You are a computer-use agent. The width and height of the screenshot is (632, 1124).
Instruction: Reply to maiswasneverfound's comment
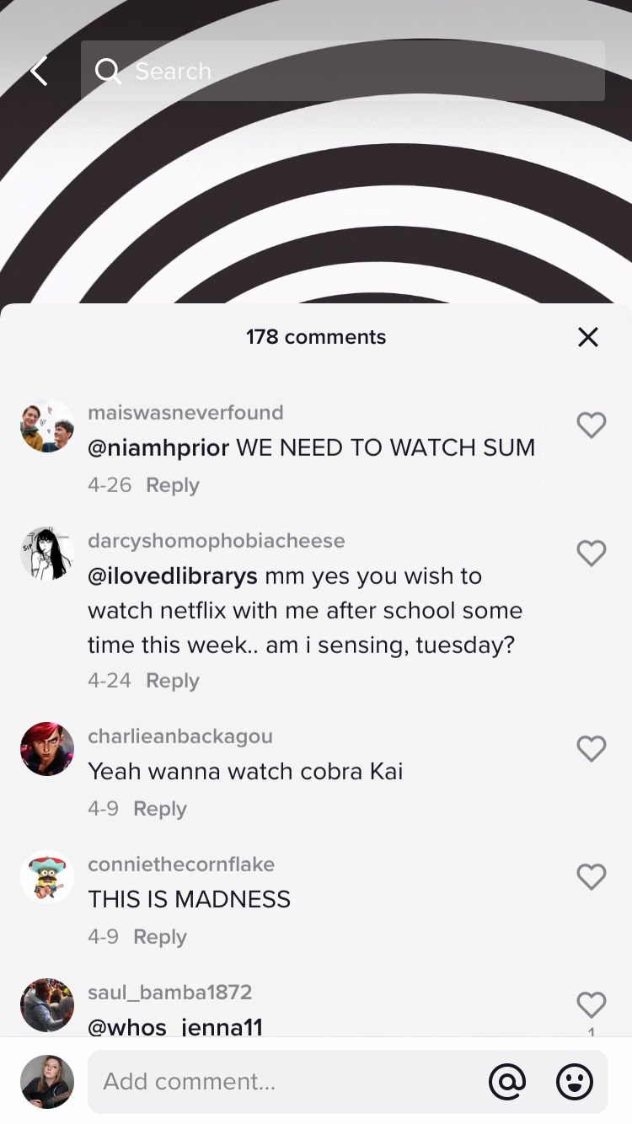[x=173, y=485]
